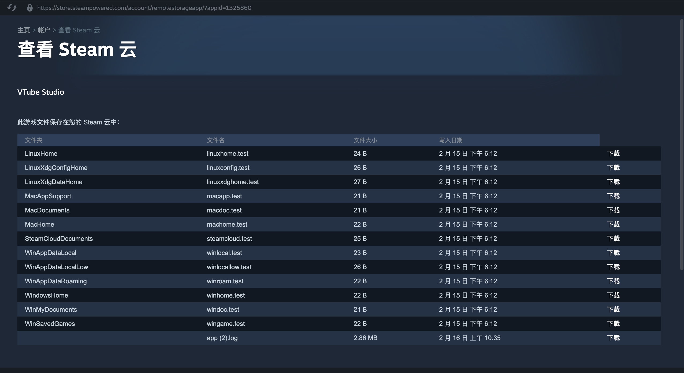Download the app (2).log file

click(x=613, y=338)
